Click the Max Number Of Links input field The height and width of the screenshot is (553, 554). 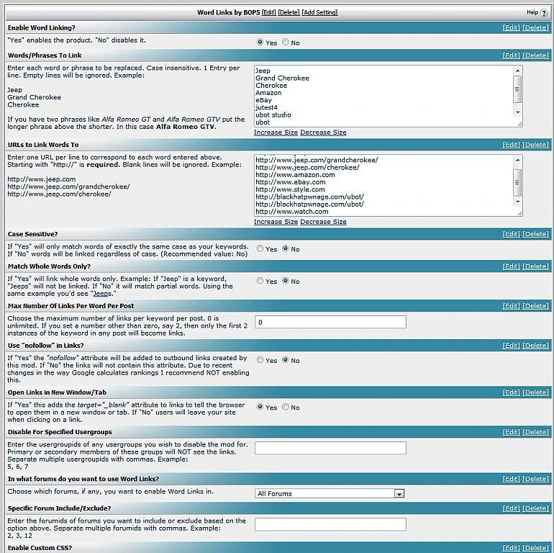(x=330, y=322)
